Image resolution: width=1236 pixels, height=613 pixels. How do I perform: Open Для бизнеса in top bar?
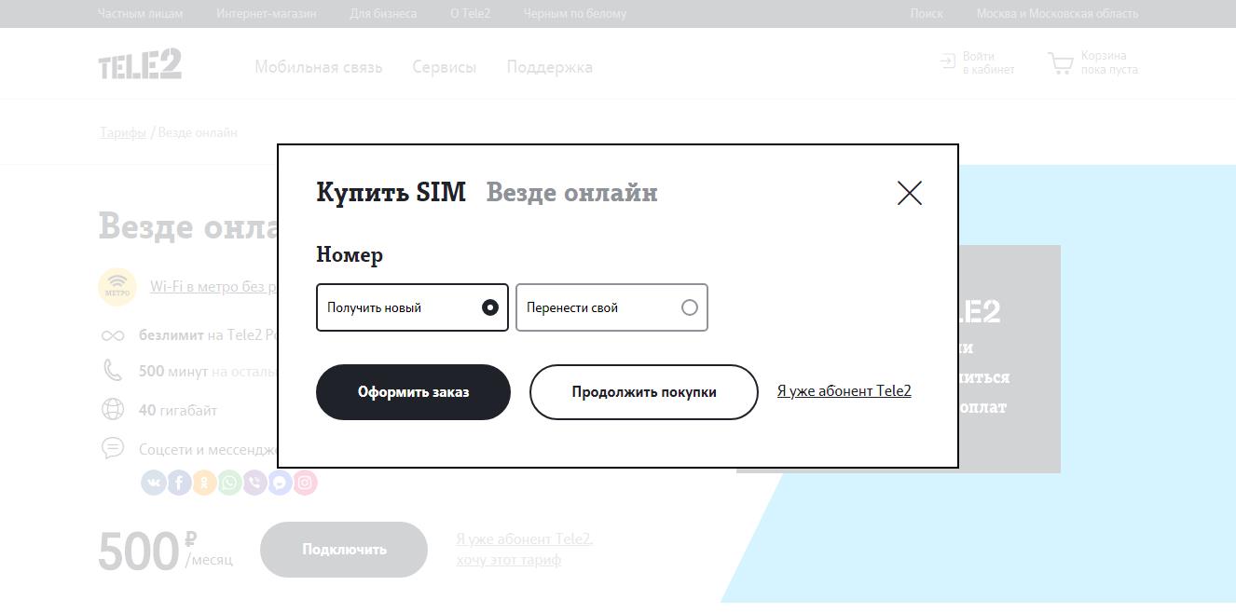(x=383, y=14)
